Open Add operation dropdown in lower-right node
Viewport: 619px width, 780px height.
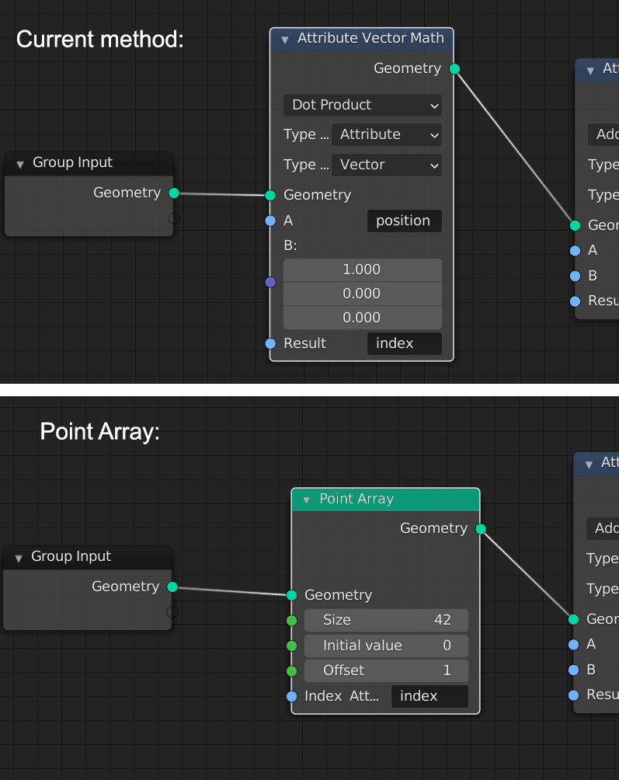click(603, 529)
